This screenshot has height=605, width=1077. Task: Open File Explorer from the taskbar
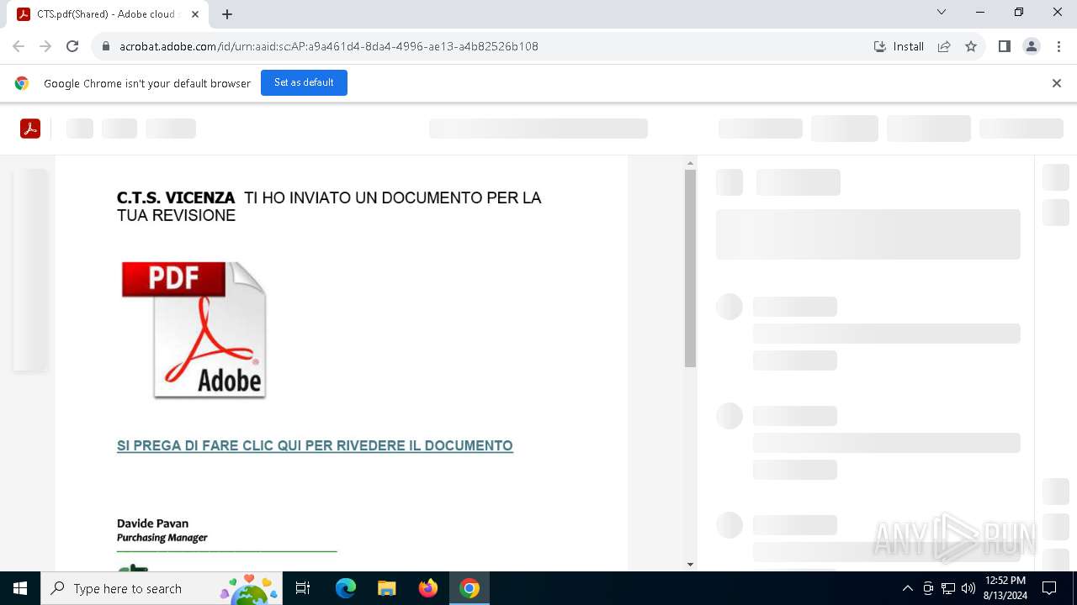[x=386, y=588]
